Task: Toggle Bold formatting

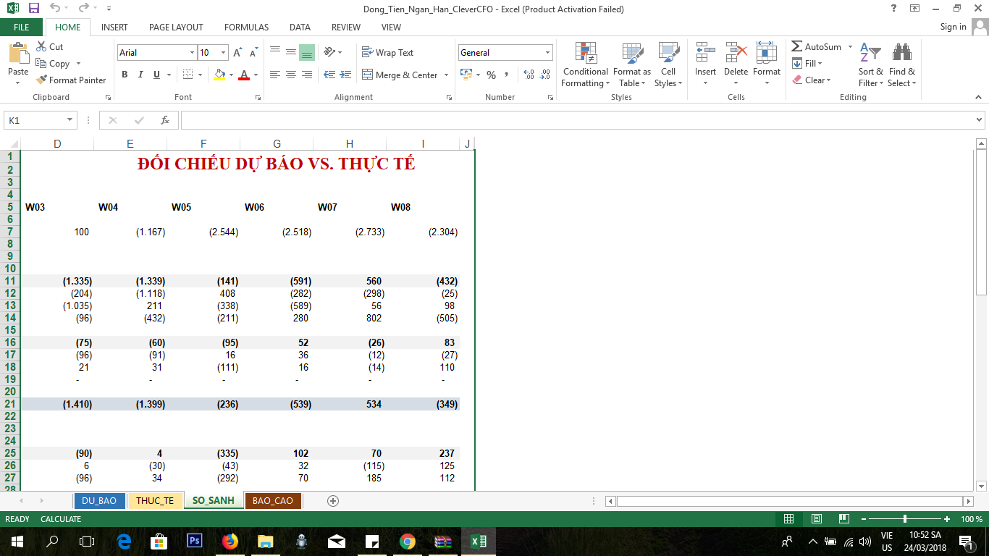Action: coord(125,75)
